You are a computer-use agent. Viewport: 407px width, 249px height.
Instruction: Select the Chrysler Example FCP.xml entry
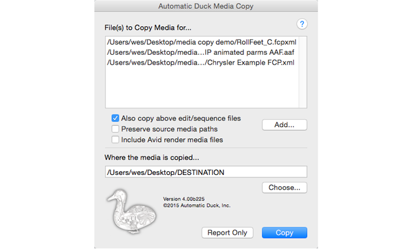tap(200, 62)
